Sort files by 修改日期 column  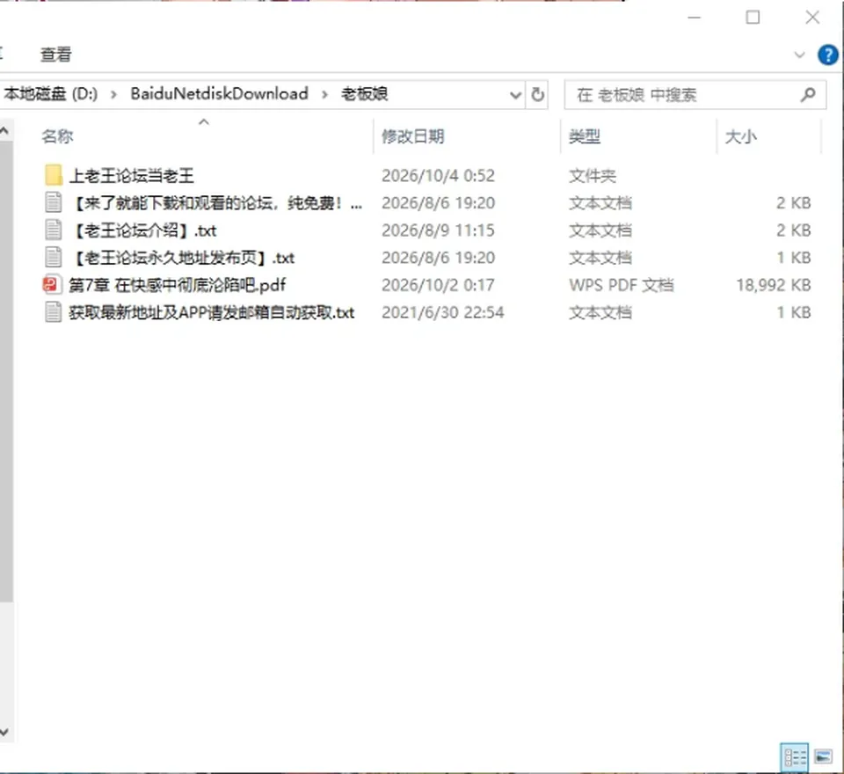413,137
